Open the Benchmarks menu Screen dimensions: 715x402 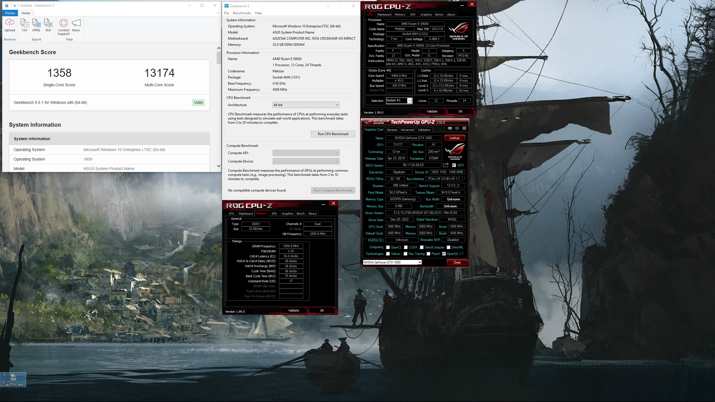[x=242, y=13]
